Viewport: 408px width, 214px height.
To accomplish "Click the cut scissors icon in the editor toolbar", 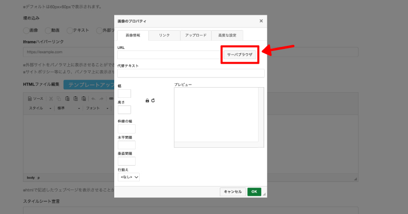I will coord(52,98).
